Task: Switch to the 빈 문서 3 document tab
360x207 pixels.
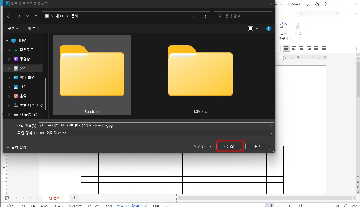Action: coord(55,198)
